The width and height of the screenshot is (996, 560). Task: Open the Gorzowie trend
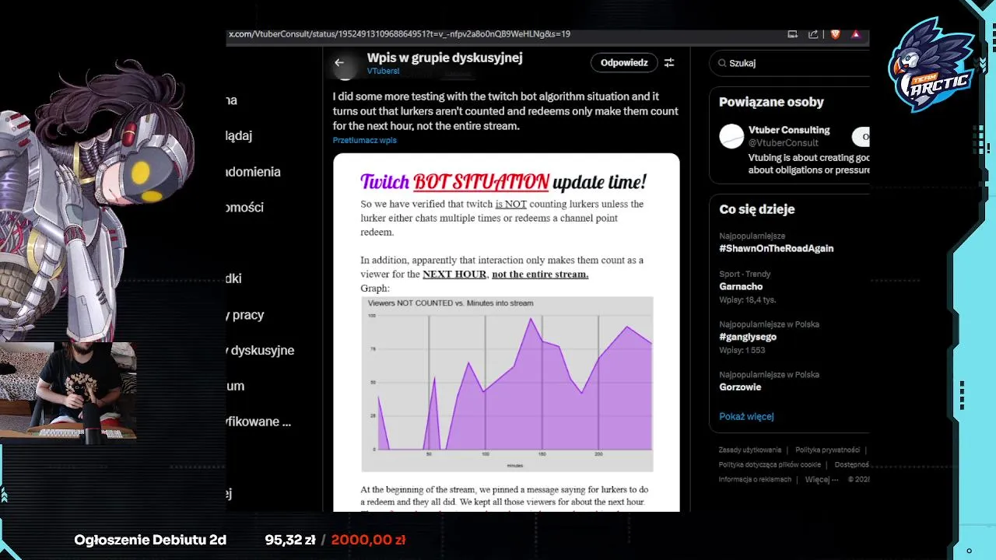pos(740,387)
